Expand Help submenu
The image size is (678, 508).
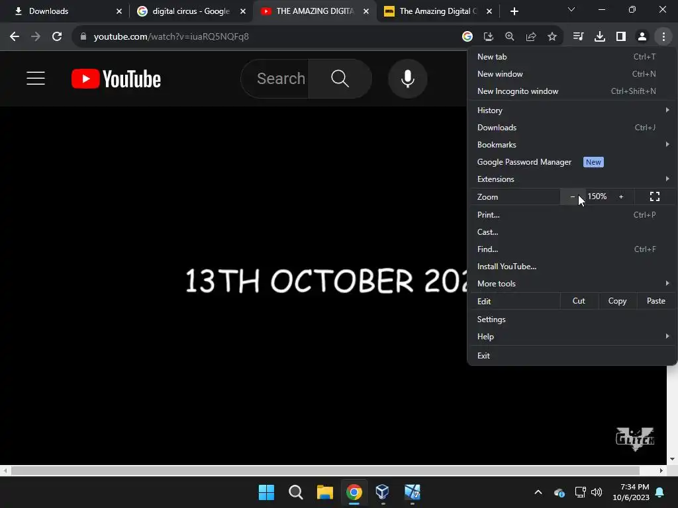point(571,337)
